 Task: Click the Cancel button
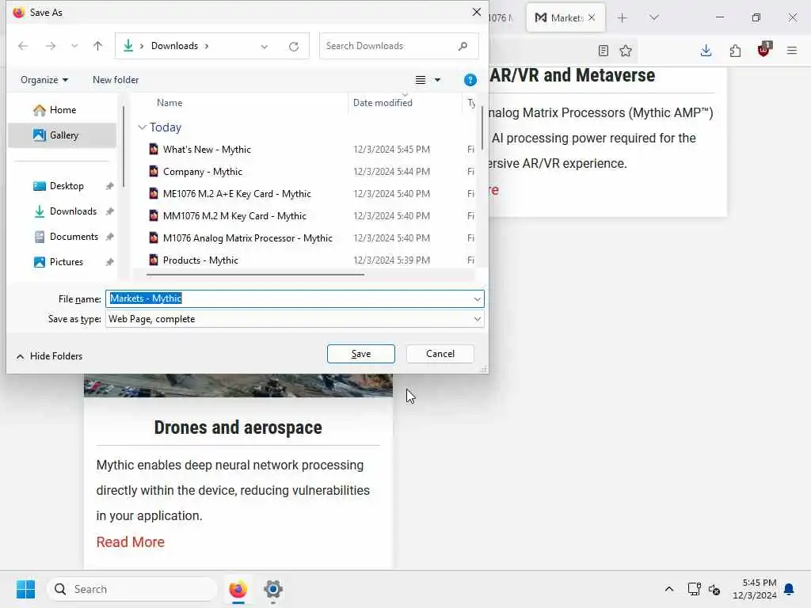tap(440, 354)
